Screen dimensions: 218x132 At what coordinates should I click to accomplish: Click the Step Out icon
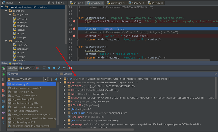click(59, 68)
